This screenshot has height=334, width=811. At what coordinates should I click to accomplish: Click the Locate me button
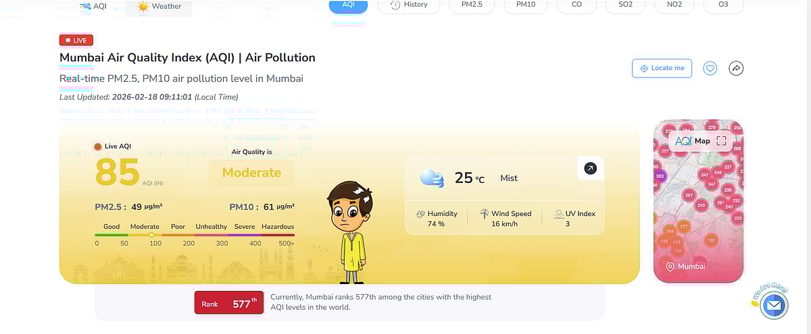pyautogui.click(x=662, y=68)
